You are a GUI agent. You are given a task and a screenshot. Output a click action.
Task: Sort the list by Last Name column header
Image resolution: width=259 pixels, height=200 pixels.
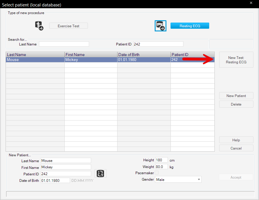point(35,55)
